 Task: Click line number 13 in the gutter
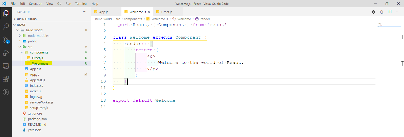(x=103, y=100)
